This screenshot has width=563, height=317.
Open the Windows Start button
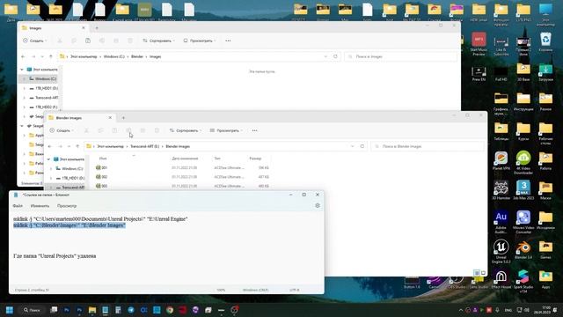(x=10, y=310)
